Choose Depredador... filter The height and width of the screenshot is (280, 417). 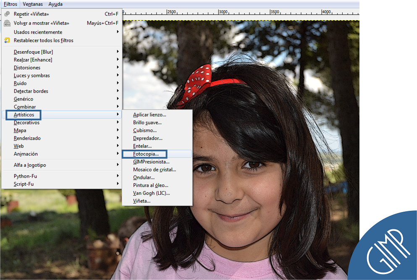[157, 138]
